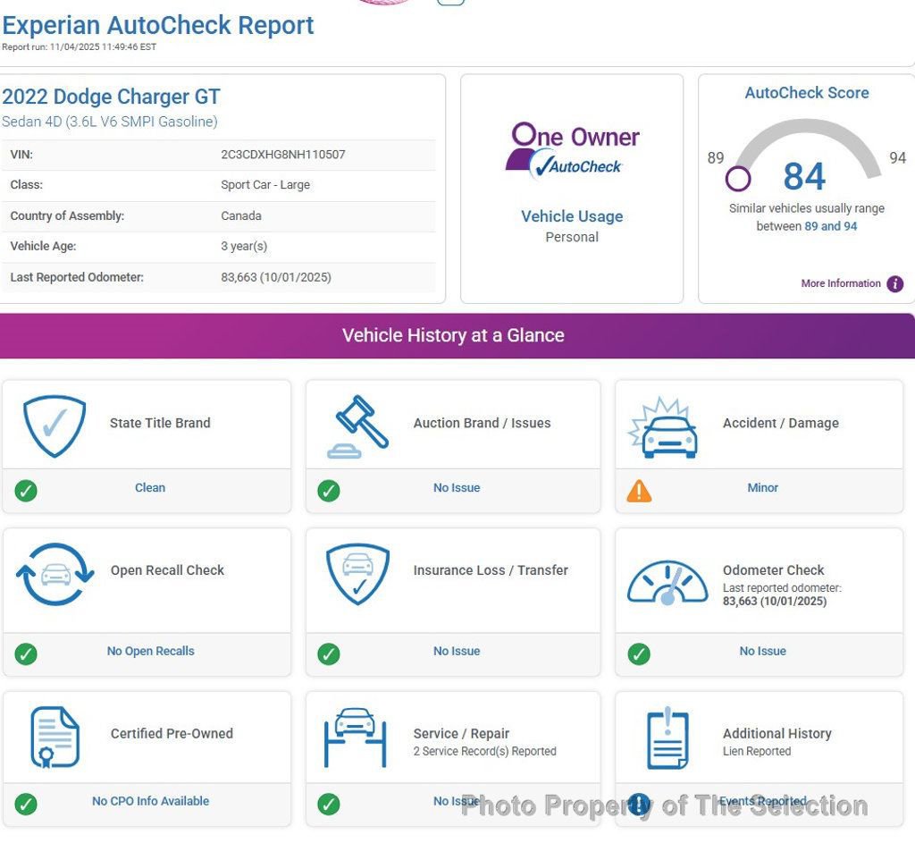Viewport: 915px width, 843px height.
Task: Select the No Open Recalls link
Action: click(150, 652)
